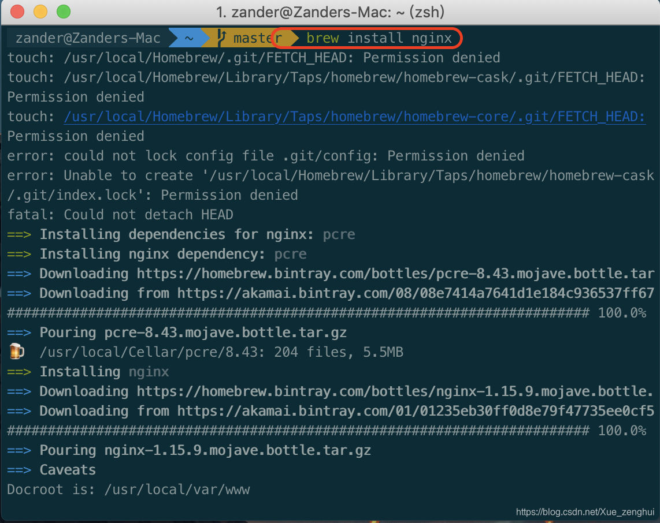This screenshot has height=523, width=660.
Task: Click Pouring pcre-8.43.mojave.bottle.tar.gz line
Action: (177, 332)
